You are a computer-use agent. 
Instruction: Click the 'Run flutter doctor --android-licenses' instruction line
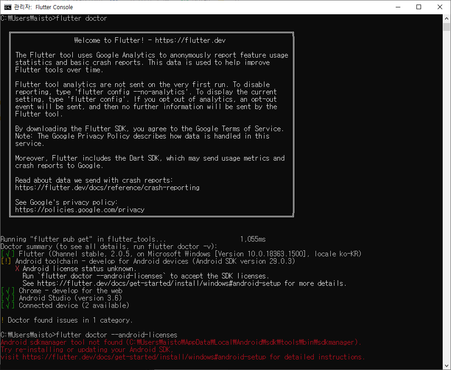point(146,276)
